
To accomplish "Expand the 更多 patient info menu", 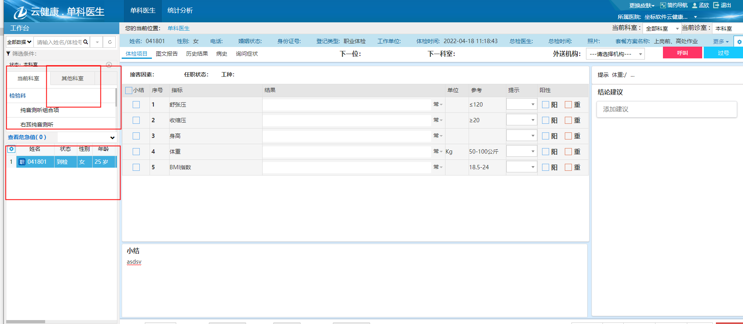I will tap(721, 41).
